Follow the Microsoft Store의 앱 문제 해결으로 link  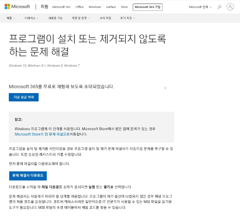point(42,134)
